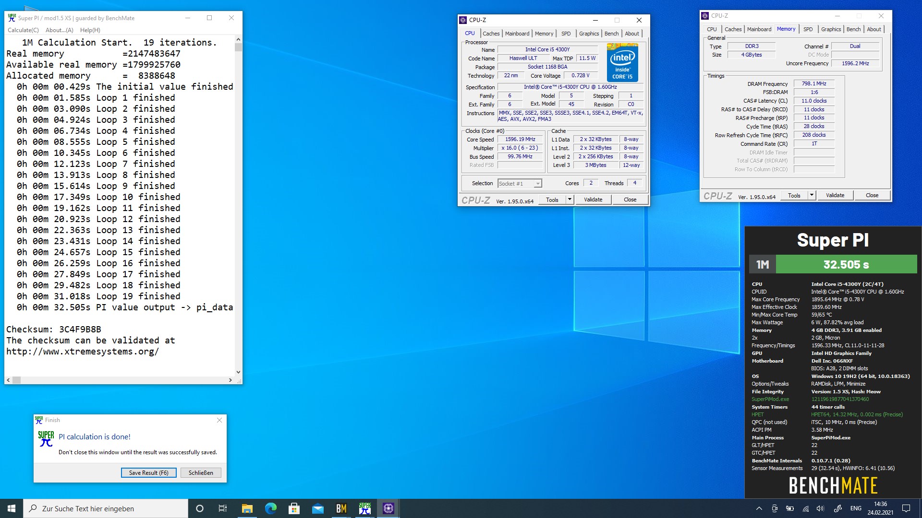922x518 pixels.
Task: Click Save Result (F6) button
Action: [x=148, y=473]
